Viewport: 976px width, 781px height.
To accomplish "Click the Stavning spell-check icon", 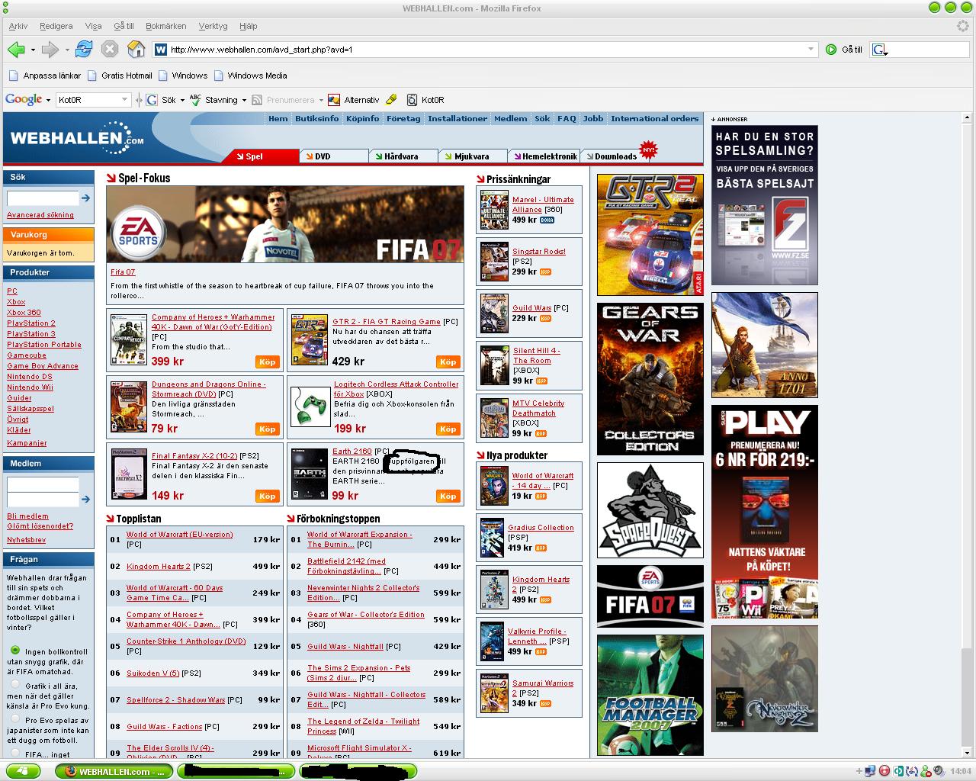I will (195, 99).
